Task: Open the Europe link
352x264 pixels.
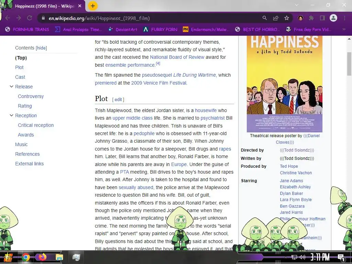Action: [179, 164]
